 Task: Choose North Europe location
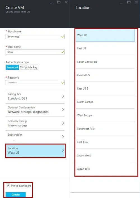tap(105, 102)
